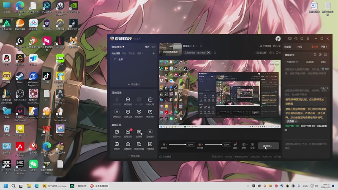Click speaker volume slider handle
Screen dimensions: 338x190
(221, 144)
